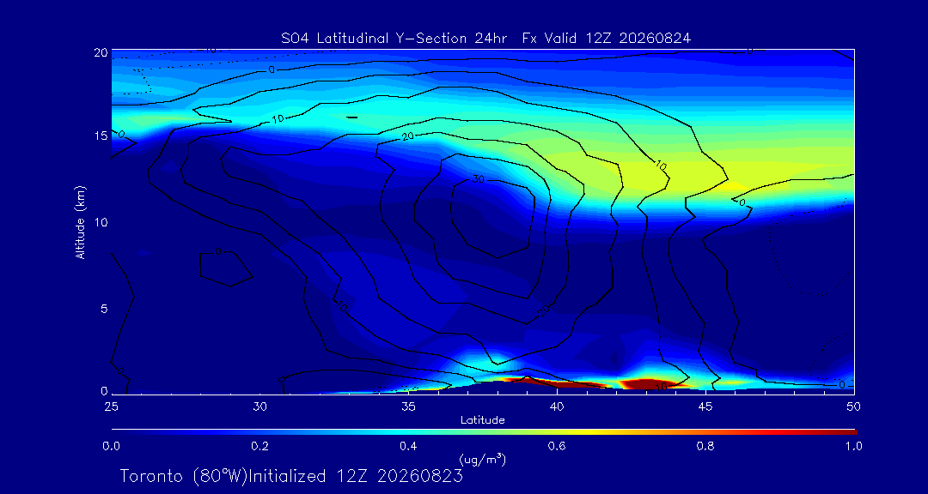Click the latitude 50 tick label

(853, 406)
